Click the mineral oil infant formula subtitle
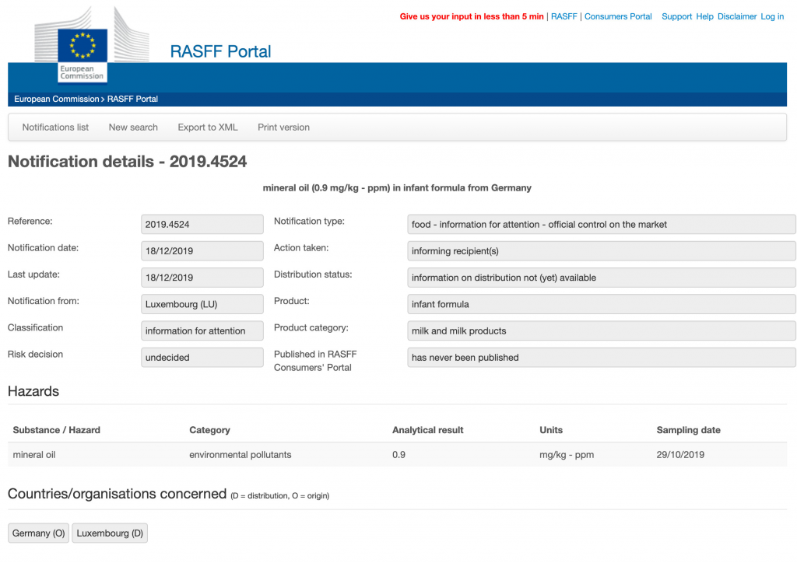 pos(397,188)
